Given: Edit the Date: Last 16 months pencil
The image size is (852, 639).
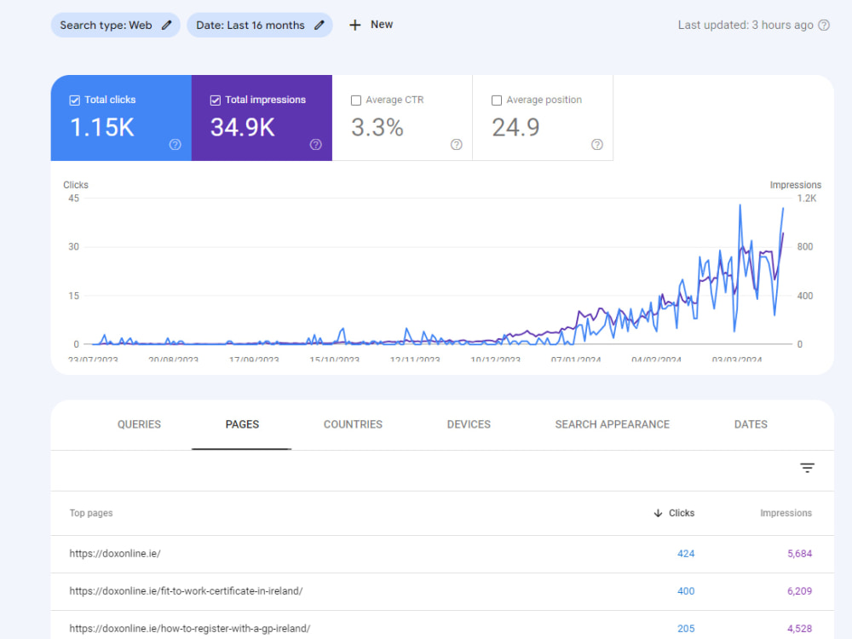Looking at the screenshot, I should 319,25.
